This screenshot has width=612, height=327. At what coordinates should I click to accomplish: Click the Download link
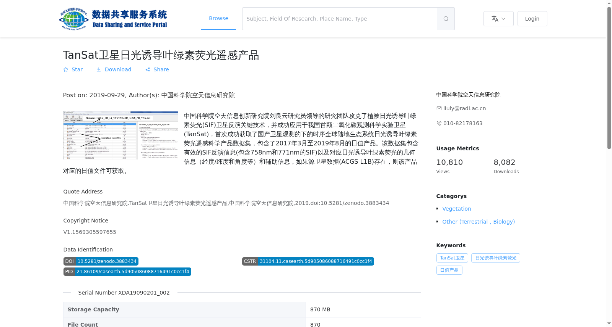[x=114, y=69]
